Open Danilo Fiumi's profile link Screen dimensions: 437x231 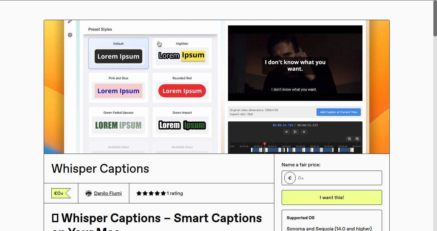(108, 193)
